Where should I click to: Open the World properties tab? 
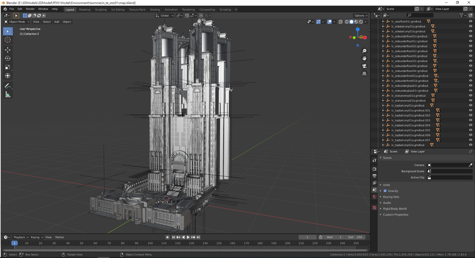click(374, 197)
